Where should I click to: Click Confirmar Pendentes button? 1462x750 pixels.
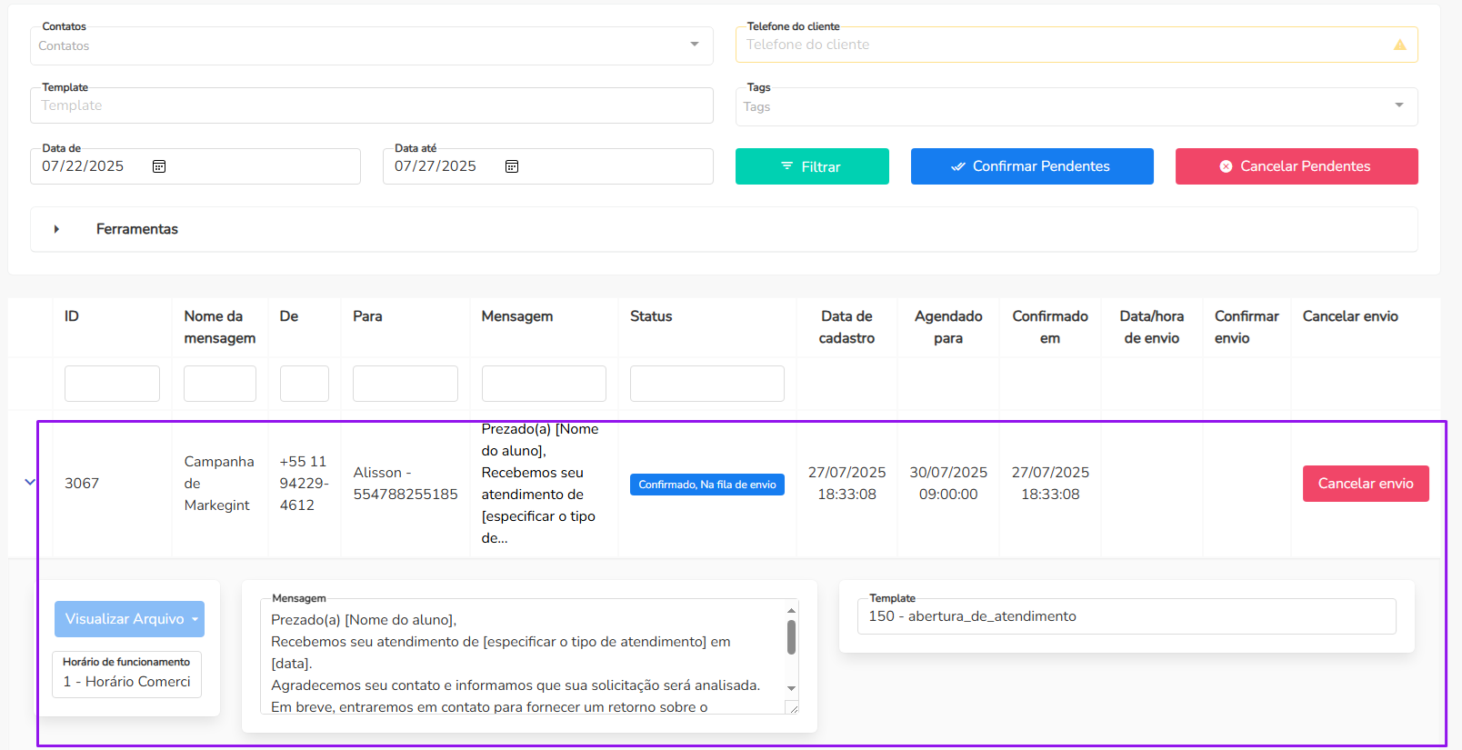pyautogui.click(x=1031, y=166)
